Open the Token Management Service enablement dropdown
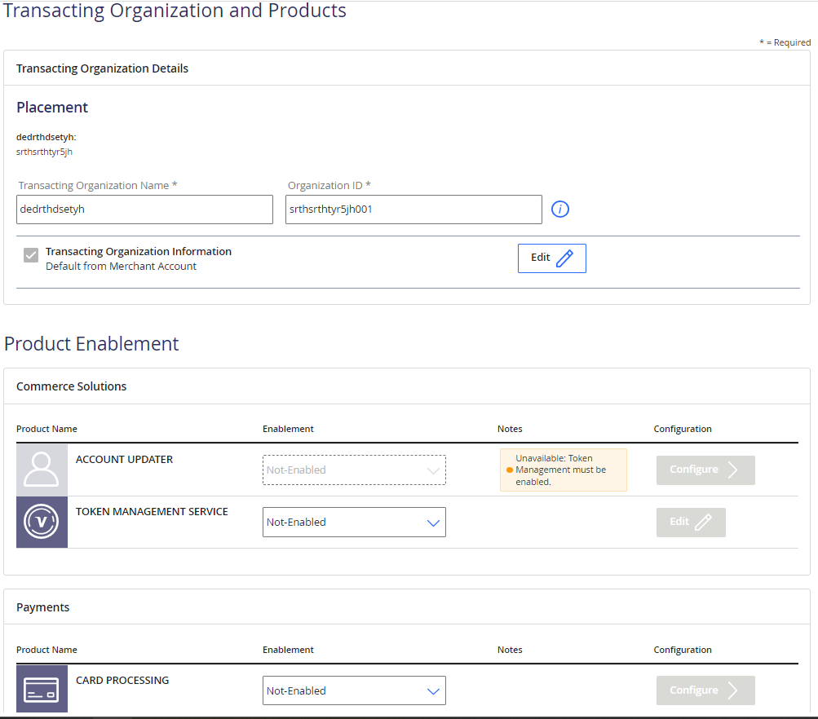This screenshot has width=818, height=719. coord(354,523)
